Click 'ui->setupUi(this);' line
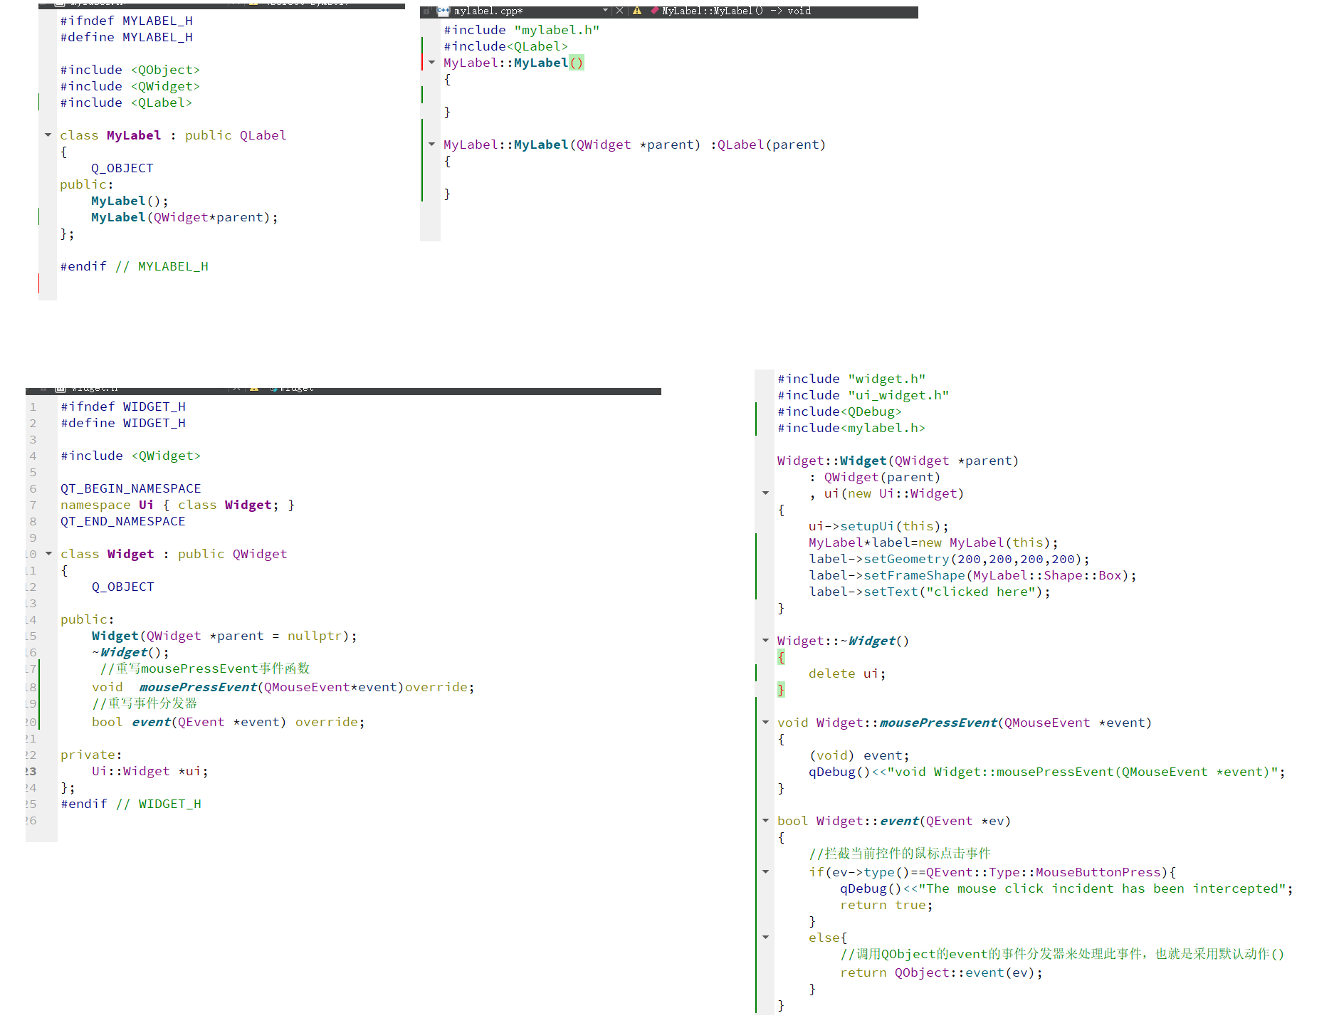The height and width of the screenshot is (1028, 1339). 878,526
